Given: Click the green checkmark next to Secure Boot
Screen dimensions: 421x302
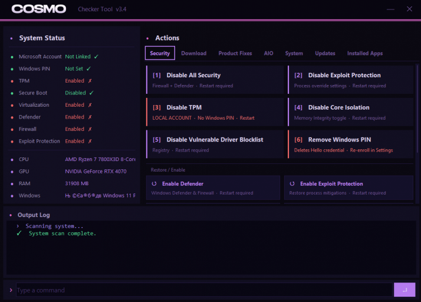Looking at the screenshot, I should (91, 93).
